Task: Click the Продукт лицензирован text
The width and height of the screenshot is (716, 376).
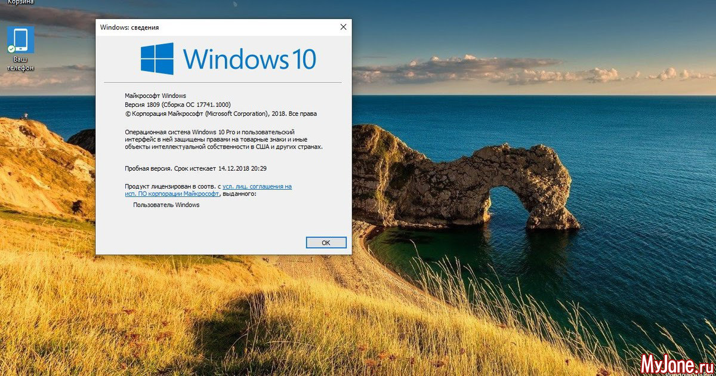Action: (169, 186)
